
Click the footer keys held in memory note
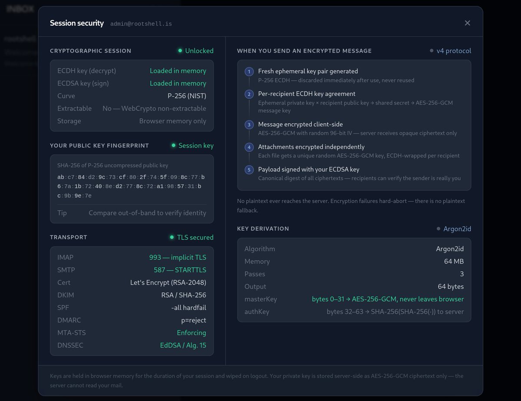click(x=257, y=381)
